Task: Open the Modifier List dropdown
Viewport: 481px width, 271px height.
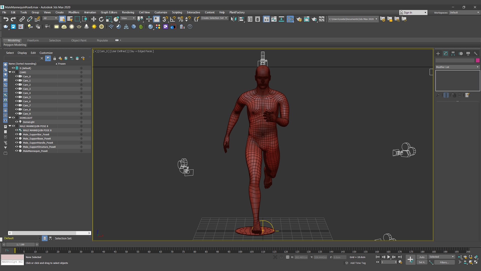Action: [x=457, y=67]
